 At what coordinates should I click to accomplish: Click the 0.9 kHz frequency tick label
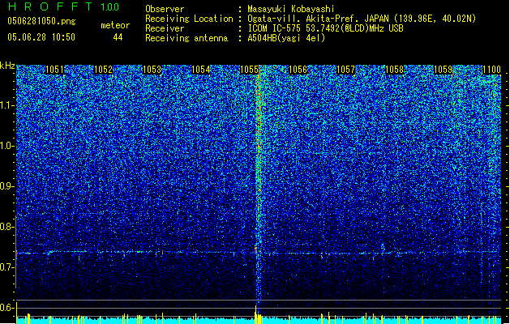tap(7, 186)
